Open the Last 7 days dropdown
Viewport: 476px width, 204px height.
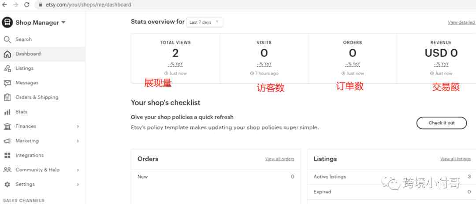205,22
